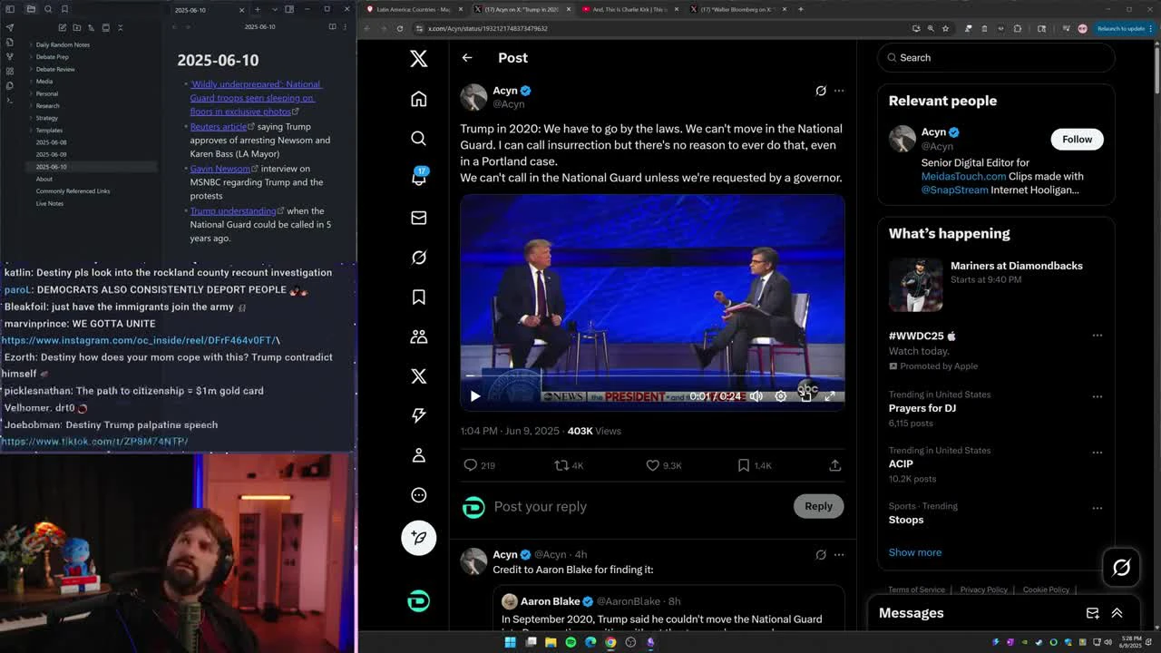The height and width of the screenshot is (653, 1161).
Task: Open Obsidian command palette ribbon icon
Action: [x=10, y=100]
